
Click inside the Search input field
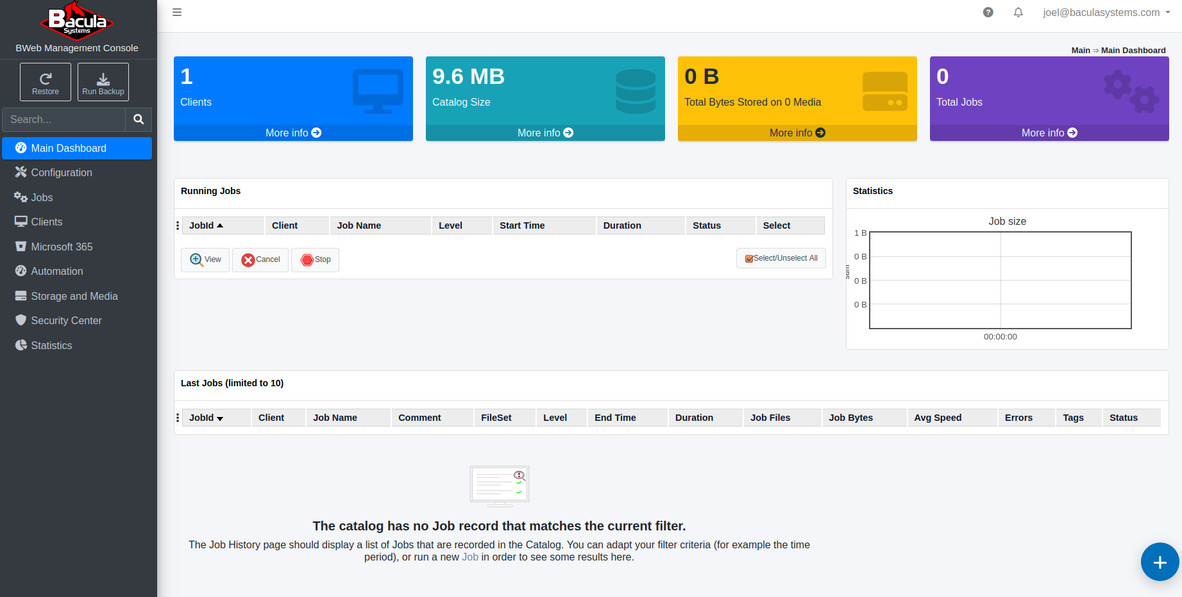64,120
